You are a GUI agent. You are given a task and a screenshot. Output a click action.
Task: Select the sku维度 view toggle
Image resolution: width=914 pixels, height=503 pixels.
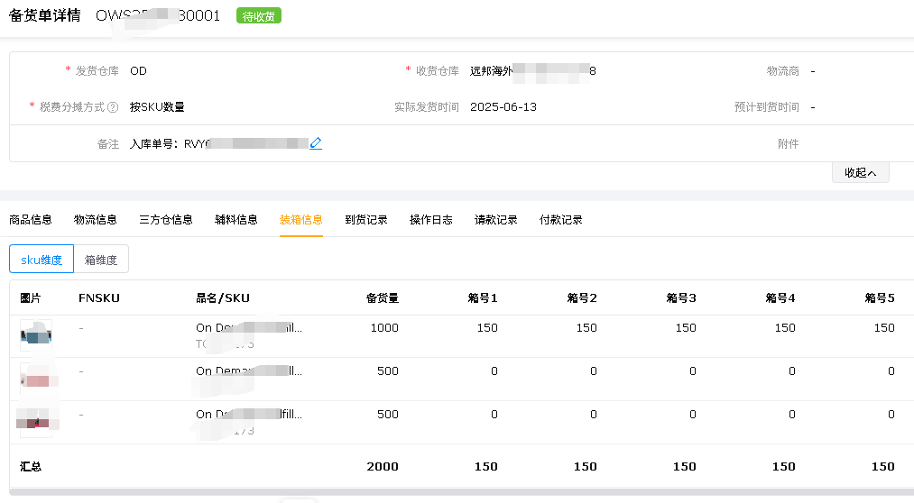pyautogui.click(x=42, y=260)
